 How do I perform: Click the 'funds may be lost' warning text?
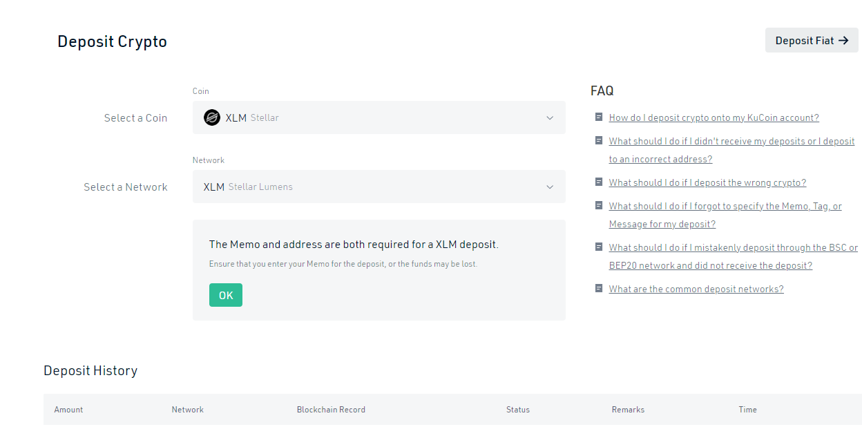[343, 264]
